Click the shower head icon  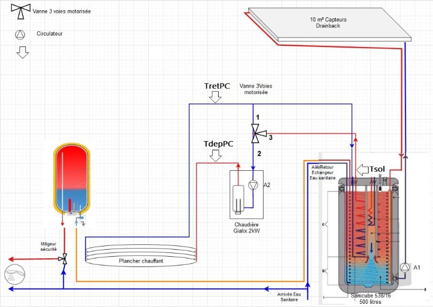(x=15, y=275)
